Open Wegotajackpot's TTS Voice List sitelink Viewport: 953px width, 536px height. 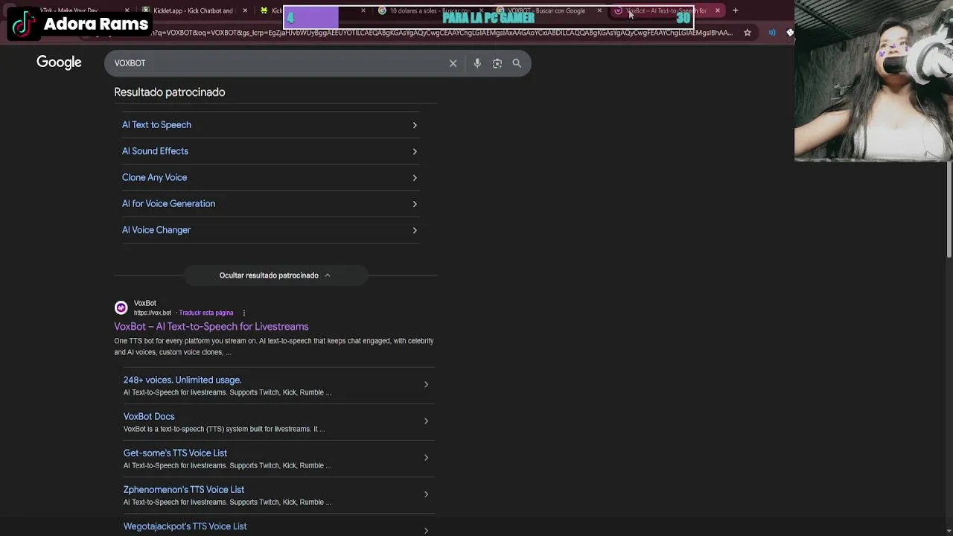pos(185,526)
